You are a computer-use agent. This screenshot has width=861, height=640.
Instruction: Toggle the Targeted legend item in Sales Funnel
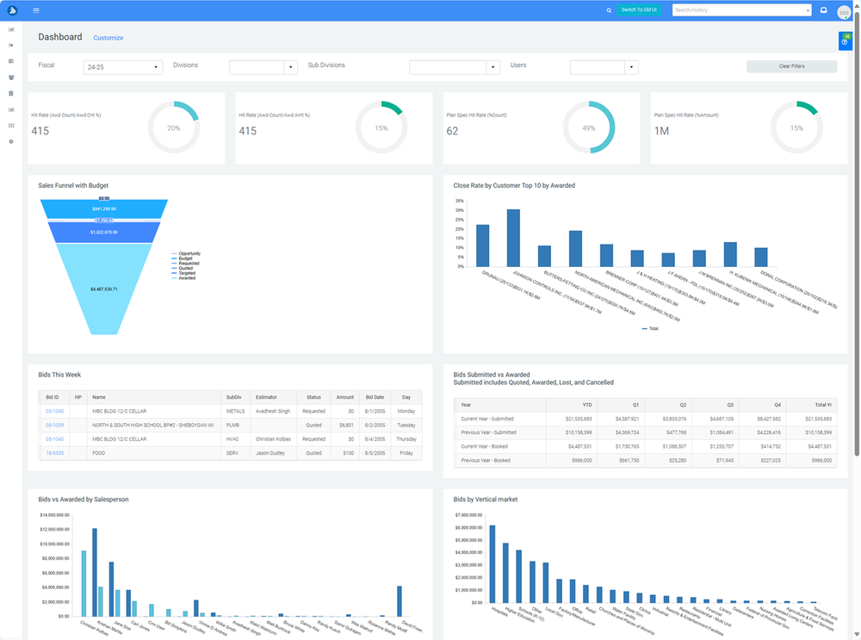[x=183, y=273]
